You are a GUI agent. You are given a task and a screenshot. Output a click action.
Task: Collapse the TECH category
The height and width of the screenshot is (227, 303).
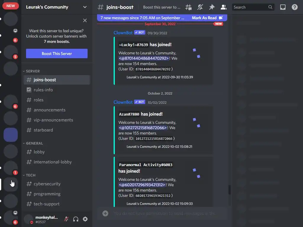coord(29,175)
